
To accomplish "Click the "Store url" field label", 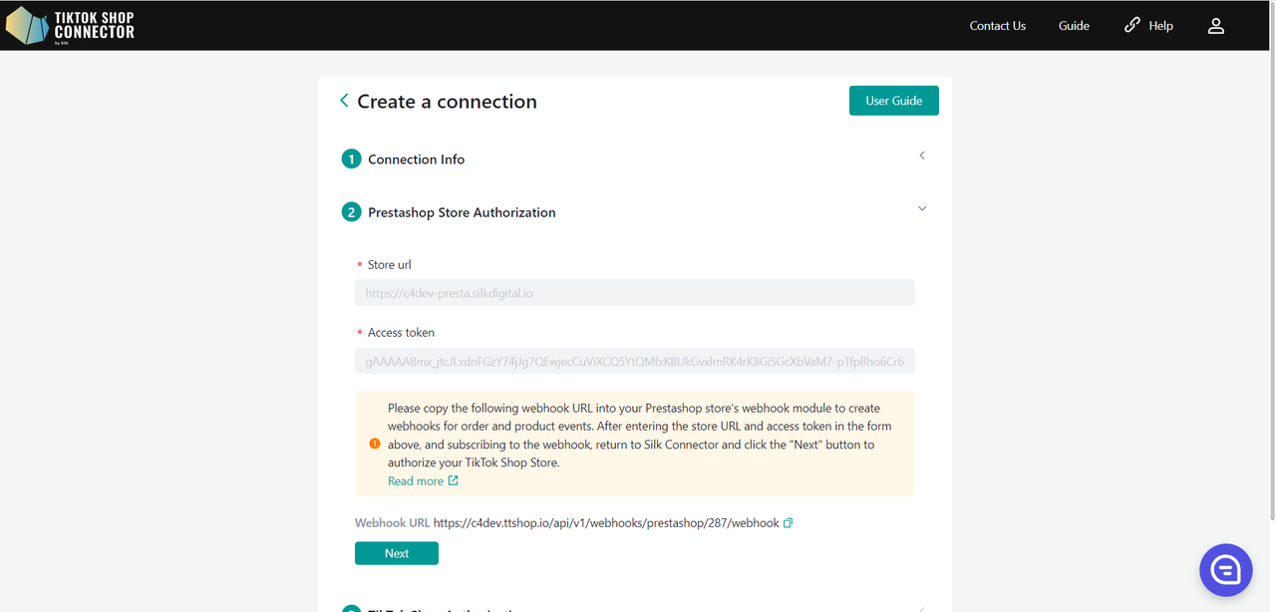I will coord(390,265).
